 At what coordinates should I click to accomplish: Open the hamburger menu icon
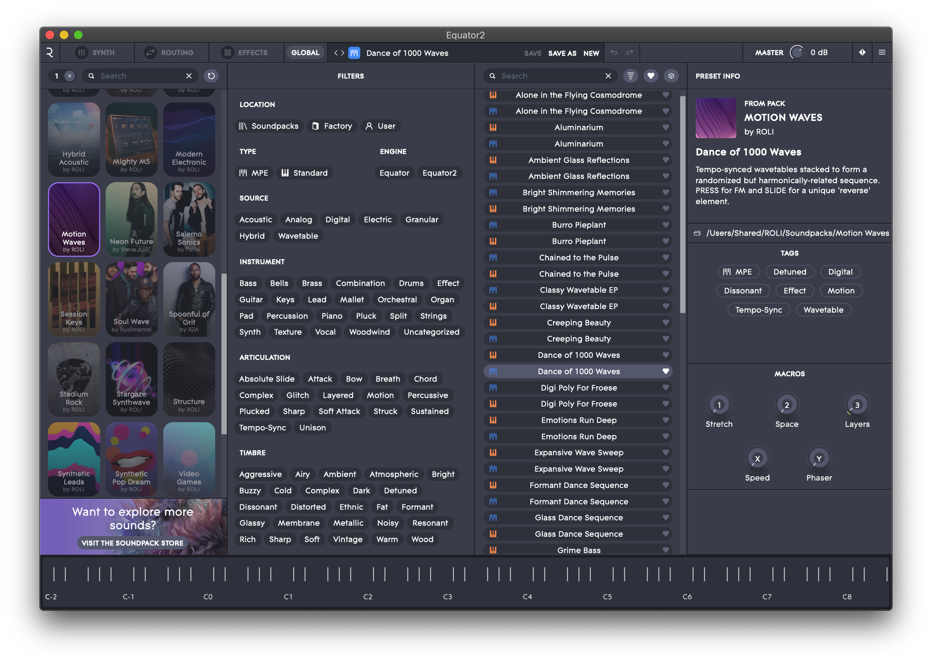click(x=881, y=53)
